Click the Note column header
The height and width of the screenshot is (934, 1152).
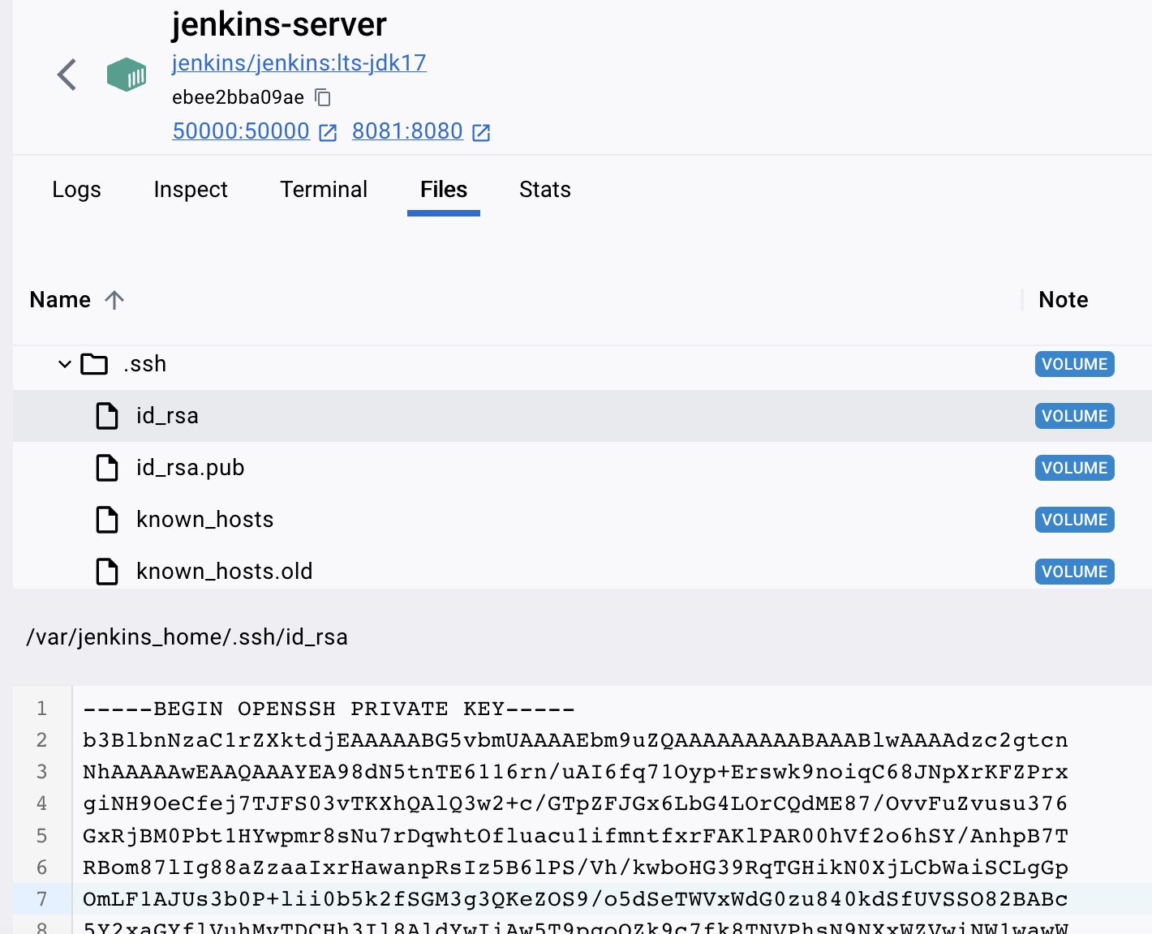pos(1064,300)
